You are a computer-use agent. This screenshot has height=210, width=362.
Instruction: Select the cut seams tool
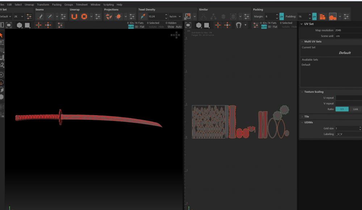pos(40,16)
